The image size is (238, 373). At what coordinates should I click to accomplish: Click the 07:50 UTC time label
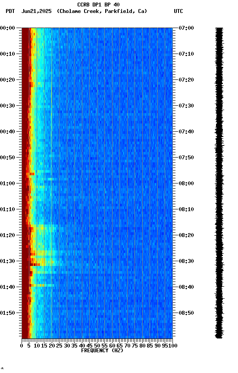[x=186, y=158]
